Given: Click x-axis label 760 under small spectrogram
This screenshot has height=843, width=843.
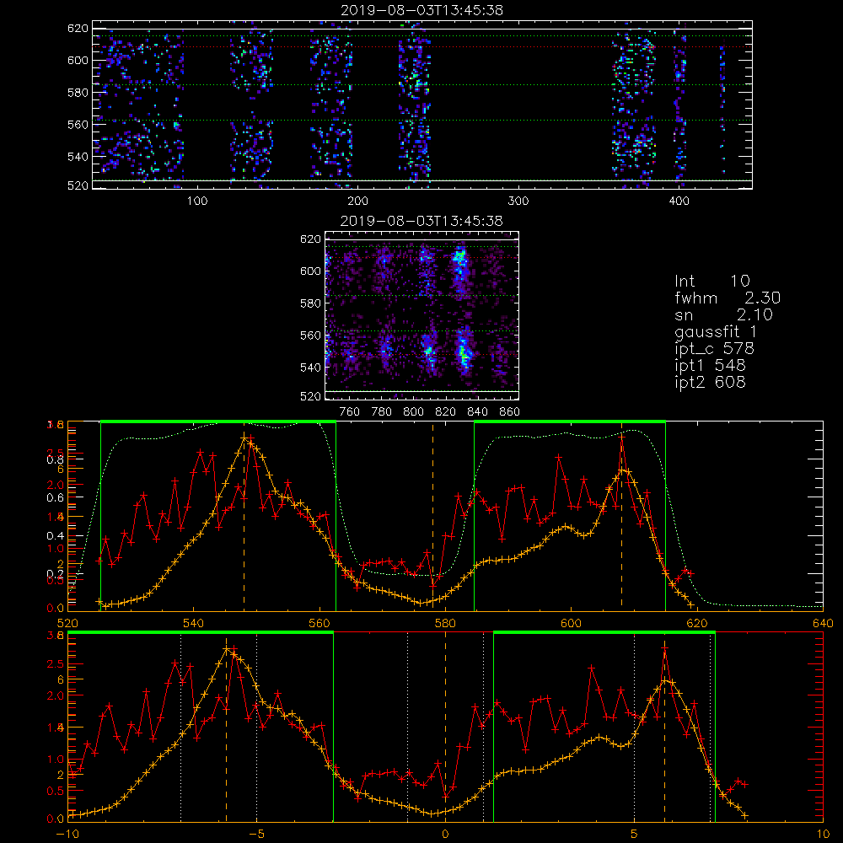Looking at the screenshot, I should [x=350, y=412].
